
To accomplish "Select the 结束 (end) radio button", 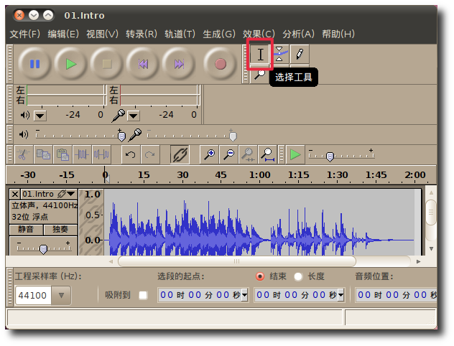I will (x=260, y=276).
